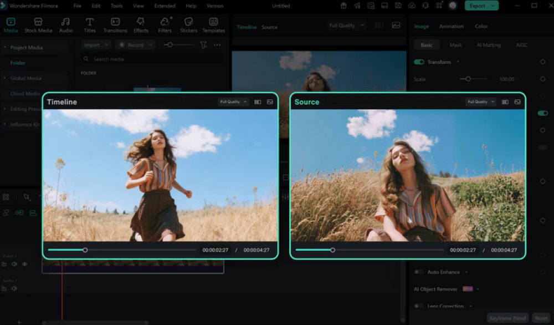
Task: Open the Extended menu
Action: 165,6
